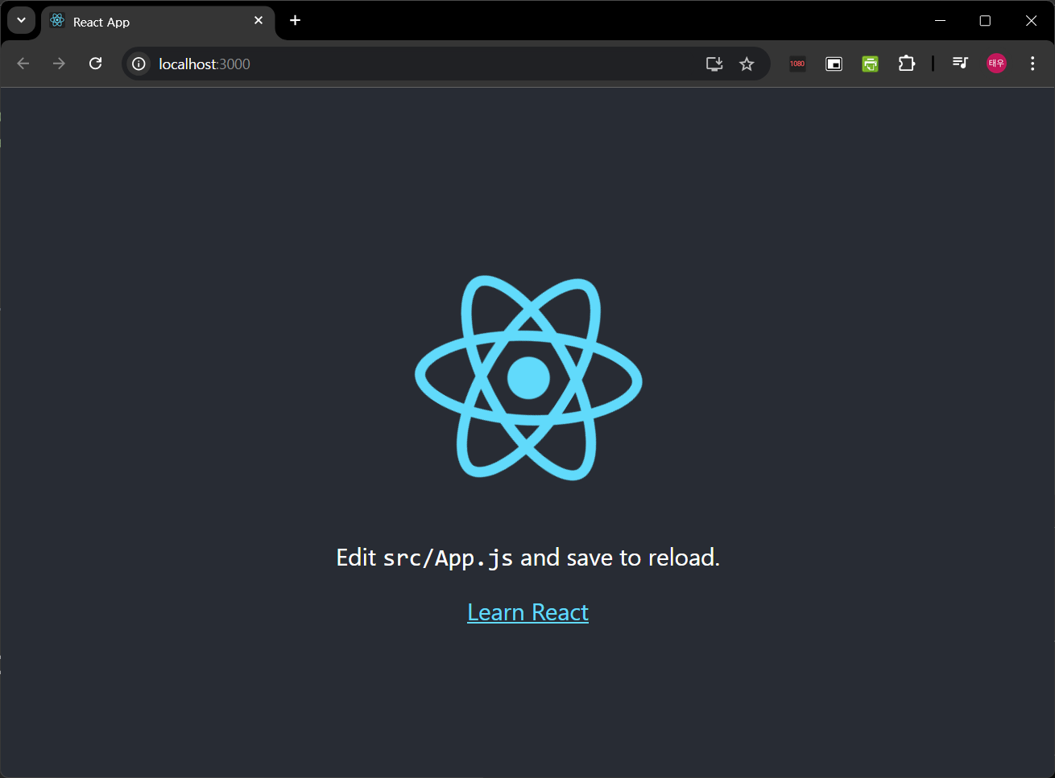Click the 'Edit src/App.js and save to reload.' text
Image resolution: width=1055 pixels, height=778 pixels.
coord(528,558)
